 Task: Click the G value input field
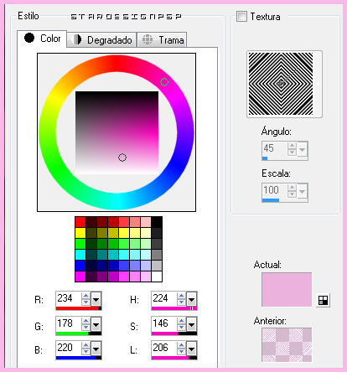pos(69,323)
